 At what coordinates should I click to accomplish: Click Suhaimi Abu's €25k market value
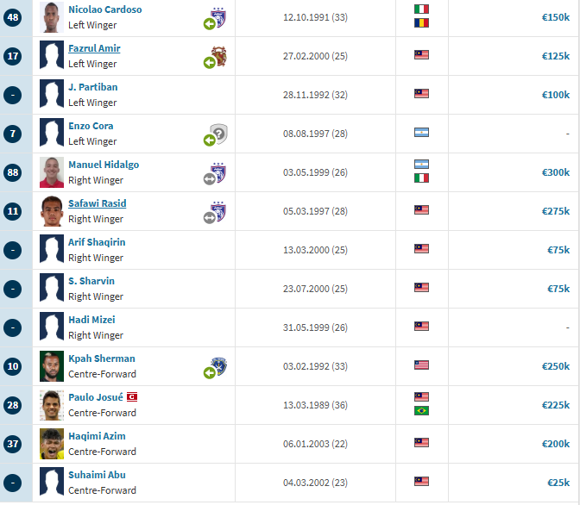point(558,483)
